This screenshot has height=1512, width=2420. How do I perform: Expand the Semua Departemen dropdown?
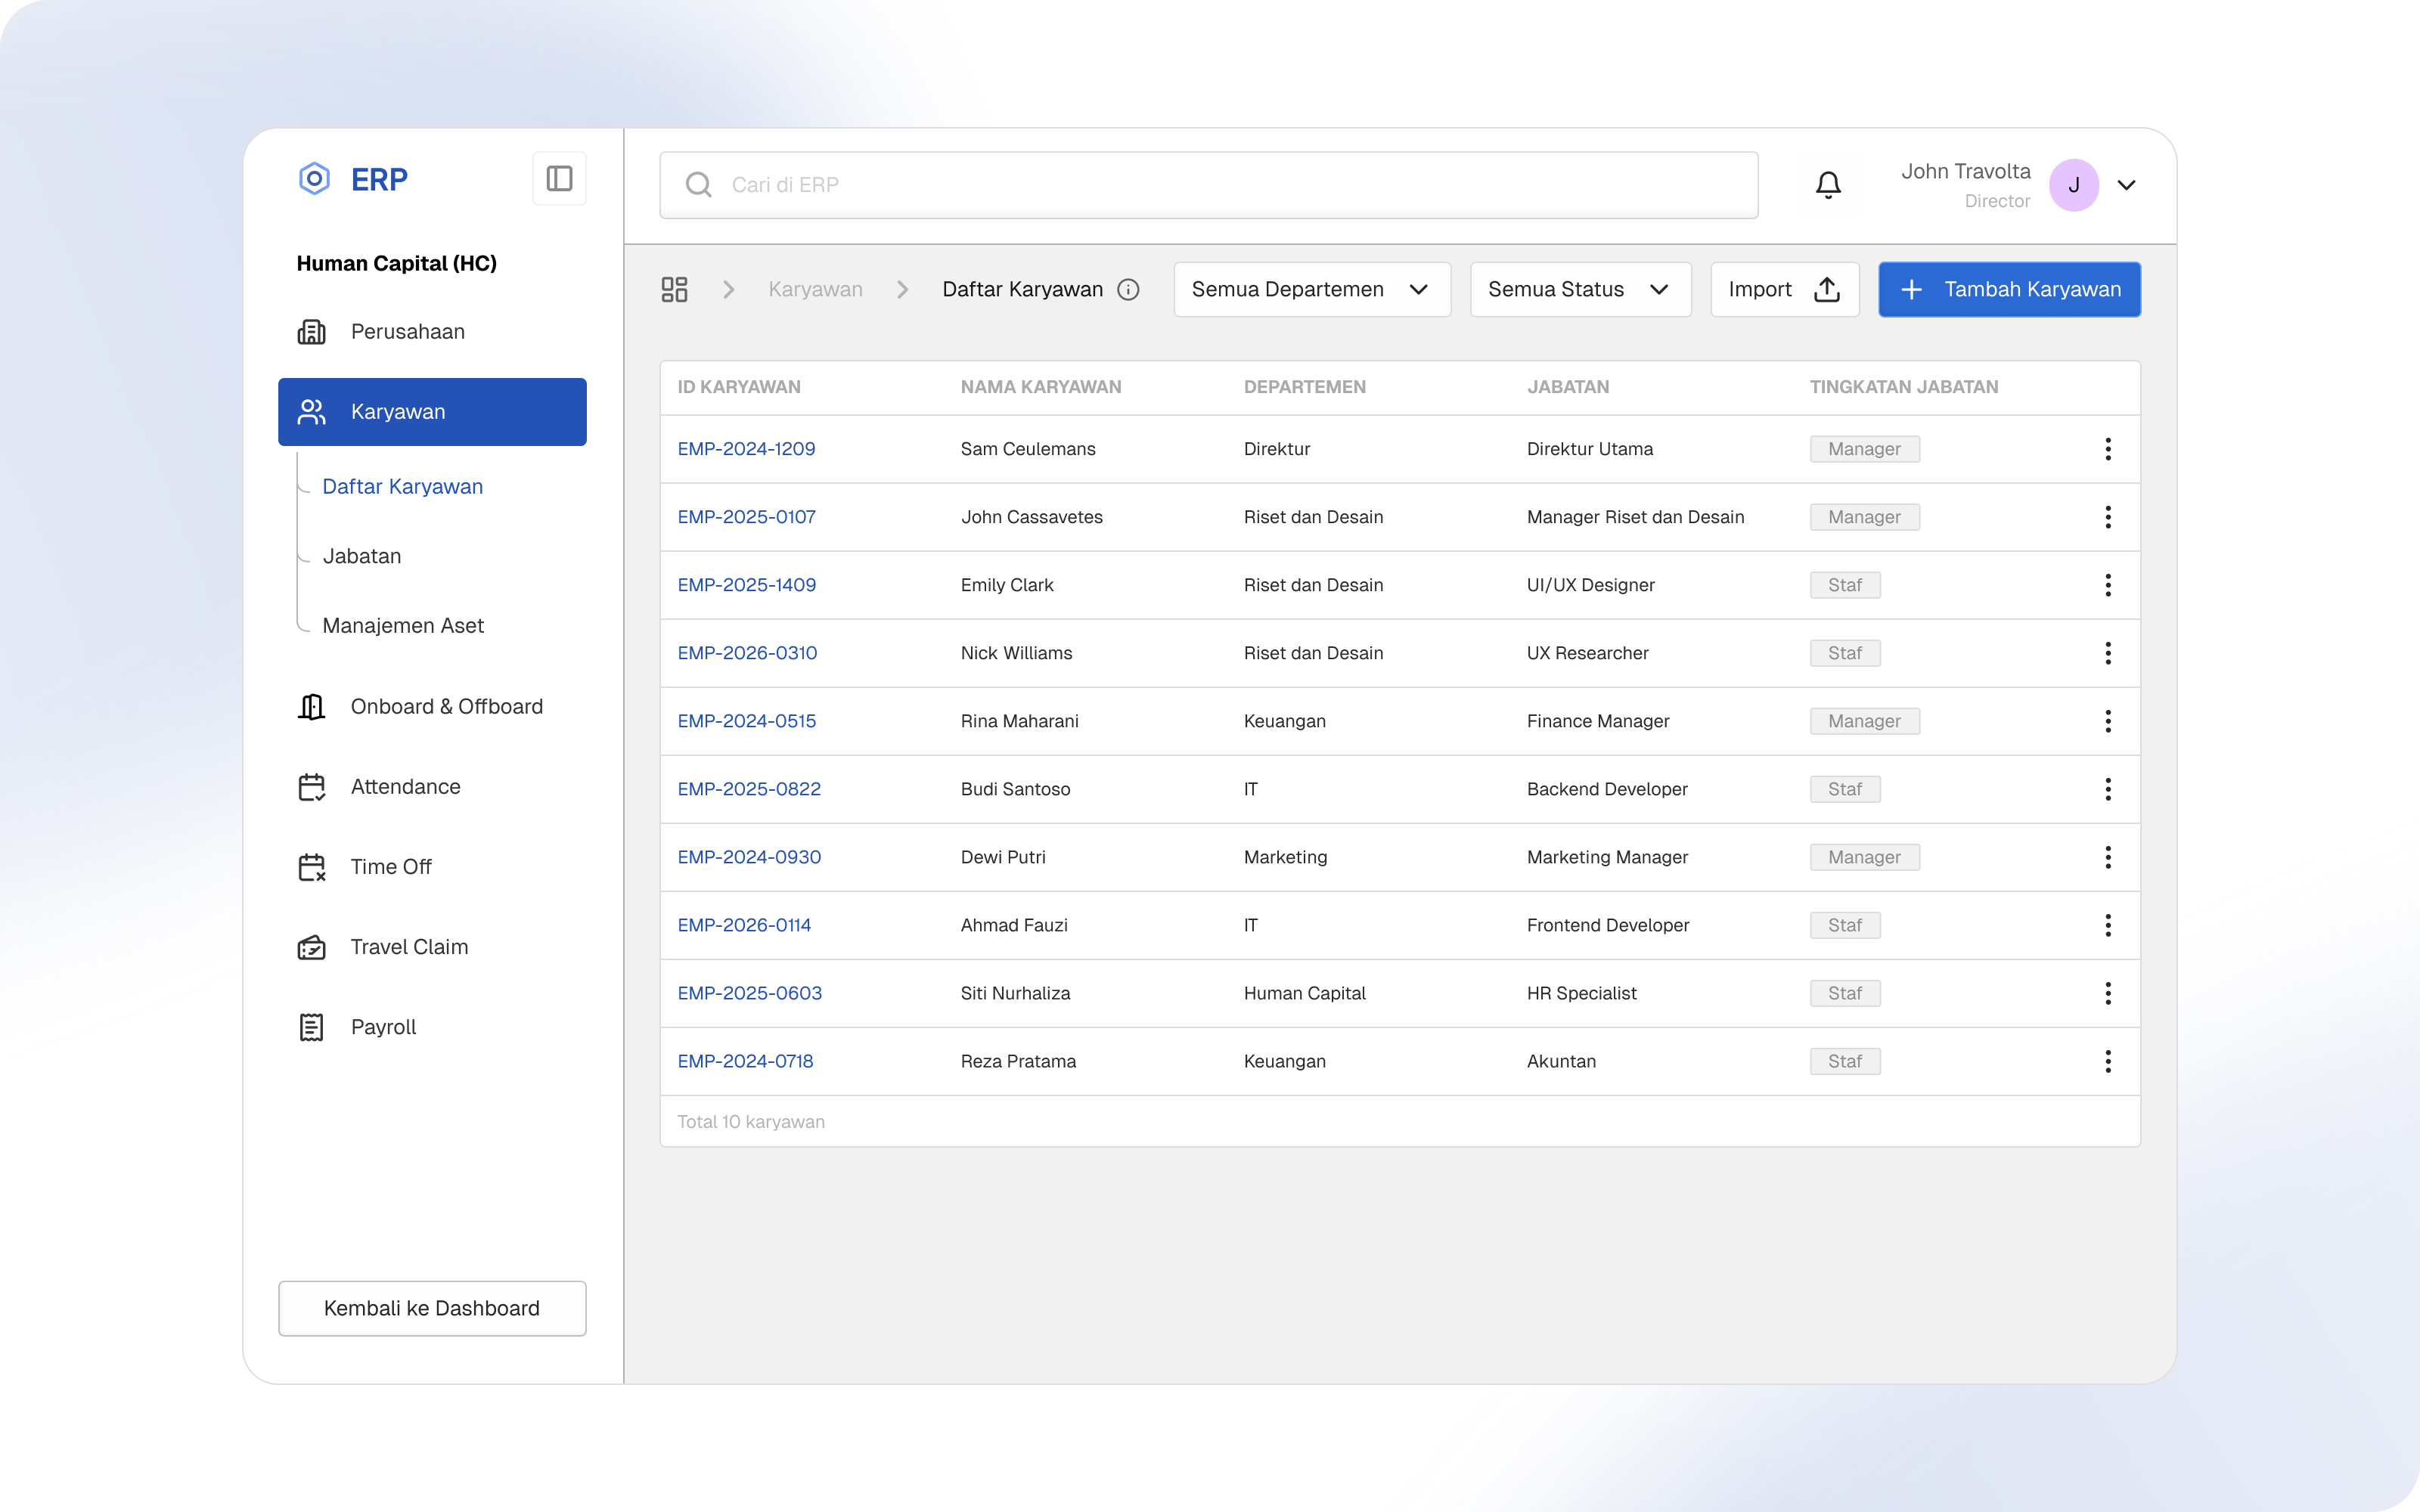click(x=1312, y=290)
